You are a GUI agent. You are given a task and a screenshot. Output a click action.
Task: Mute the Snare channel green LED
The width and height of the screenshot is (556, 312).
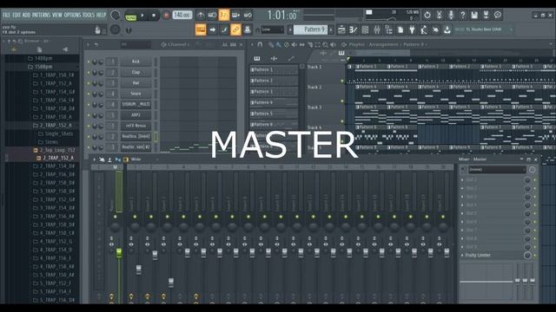(89, 94)
